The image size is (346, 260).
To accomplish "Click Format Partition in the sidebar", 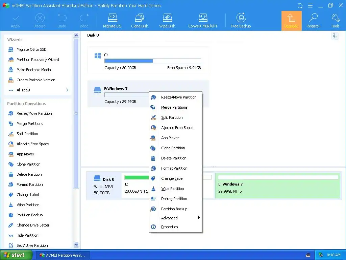I will tap(30, 185).
